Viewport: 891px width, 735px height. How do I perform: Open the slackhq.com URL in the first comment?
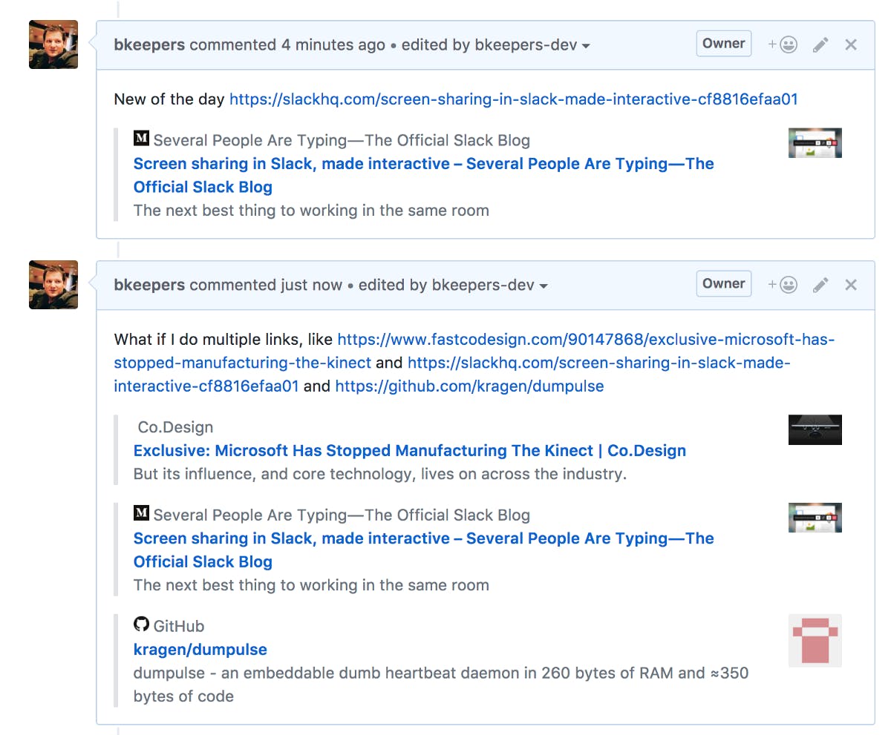point(514,99)
